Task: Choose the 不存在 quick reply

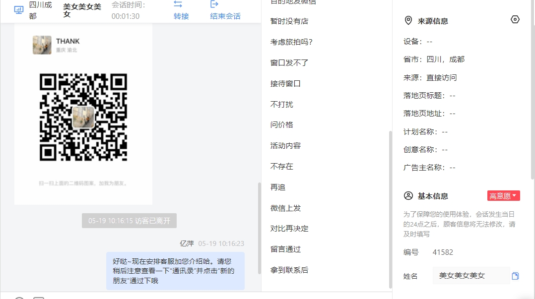Action: pyautogui.click(x=281, y=167)
